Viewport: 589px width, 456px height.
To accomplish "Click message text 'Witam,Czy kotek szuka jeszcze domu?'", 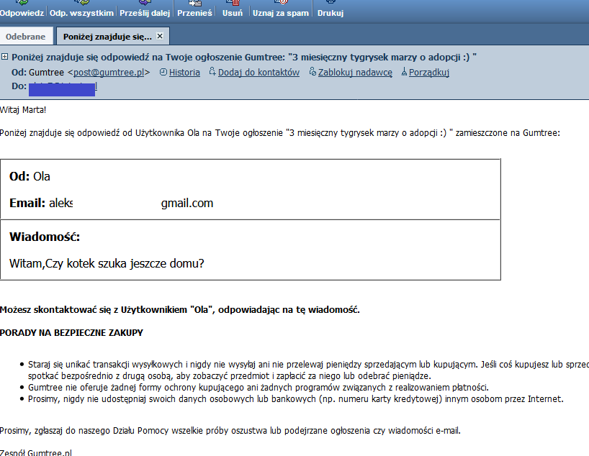I will [x=107, y=263].
